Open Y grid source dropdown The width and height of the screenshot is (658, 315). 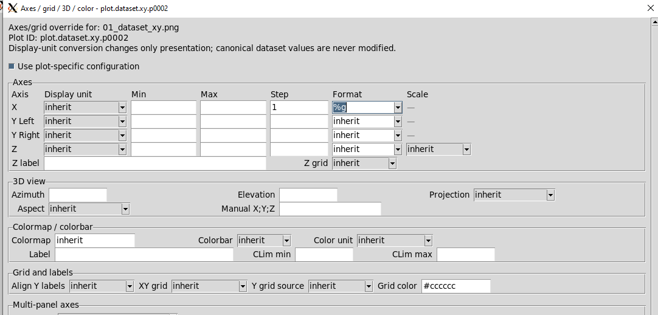(x=341, y=286)
